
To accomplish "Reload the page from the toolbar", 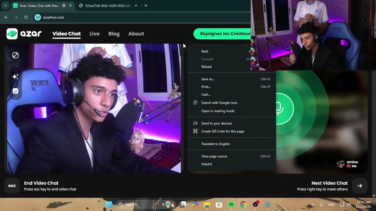I will (x=26, y=17).
